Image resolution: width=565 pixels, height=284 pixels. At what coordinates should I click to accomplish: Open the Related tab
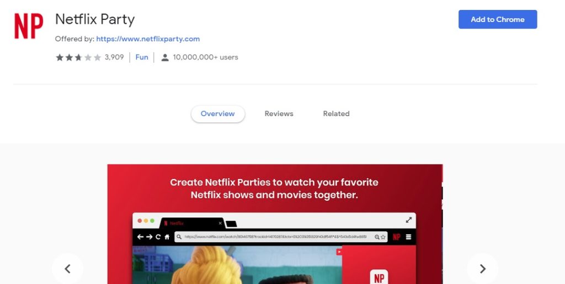click(x=336, y=113)
